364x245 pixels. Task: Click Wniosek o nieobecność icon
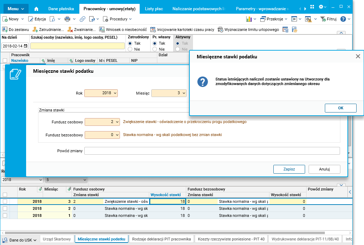pos(102,30)
